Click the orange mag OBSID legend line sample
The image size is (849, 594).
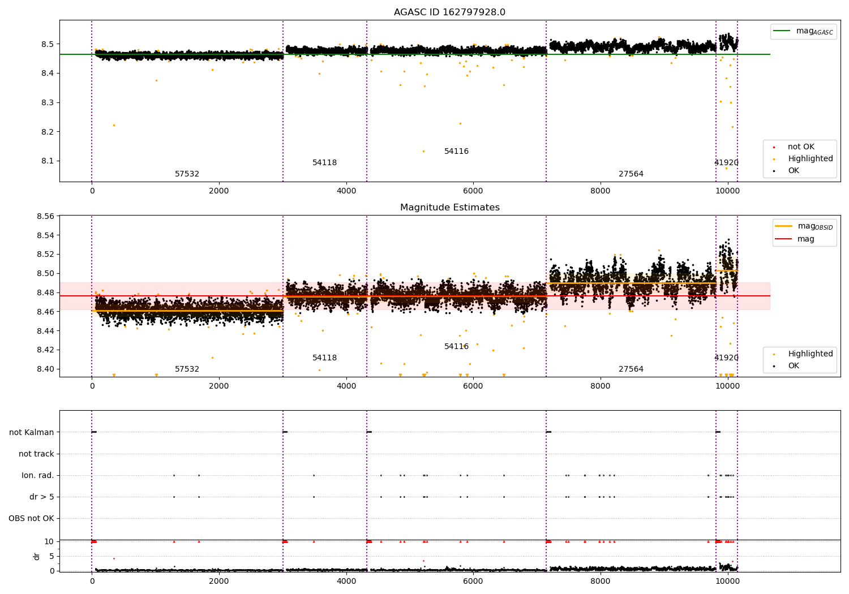pyautogui.click(x=784, y=226)
